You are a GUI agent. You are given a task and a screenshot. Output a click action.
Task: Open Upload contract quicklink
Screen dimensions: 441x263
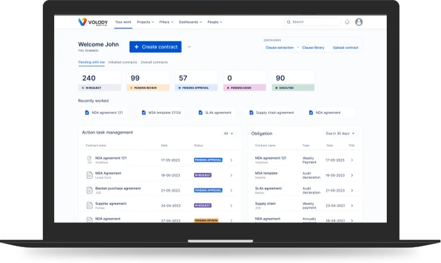[345, 47]
